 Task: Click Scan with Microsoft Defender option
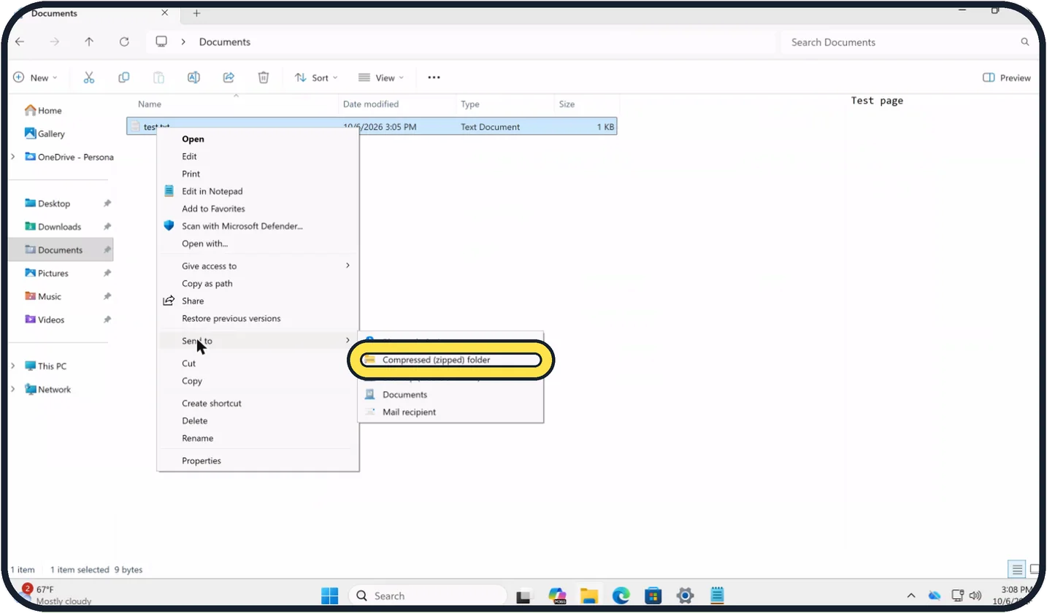click(258, 226)
